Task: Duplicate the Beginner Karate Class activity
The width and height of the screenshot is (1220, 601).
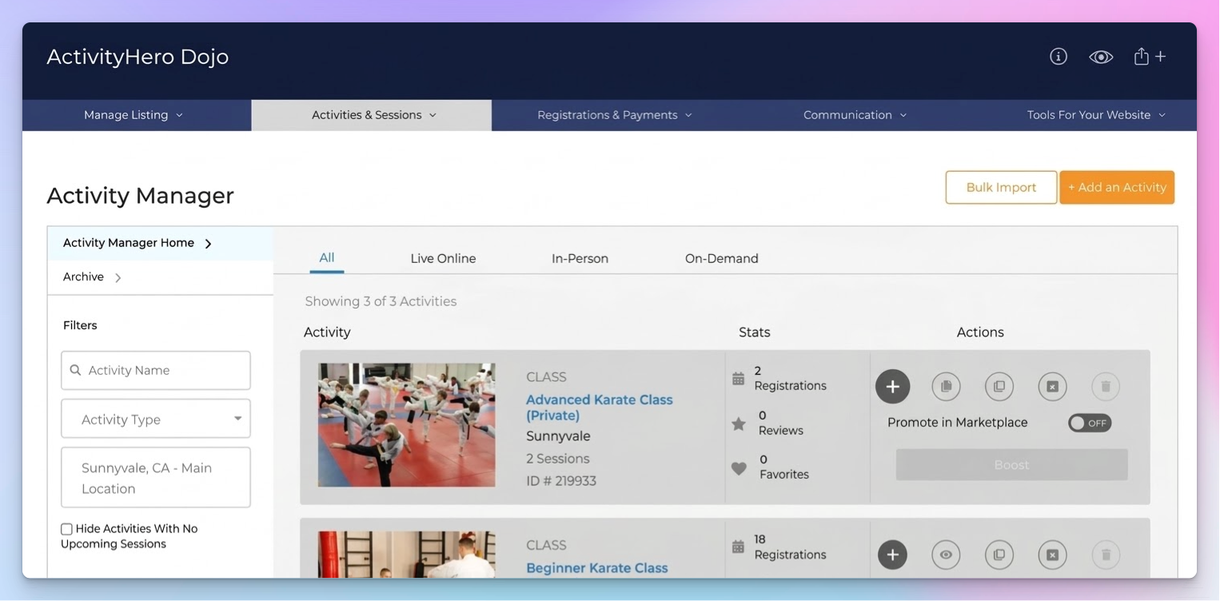Action: [x=999, y=555]
